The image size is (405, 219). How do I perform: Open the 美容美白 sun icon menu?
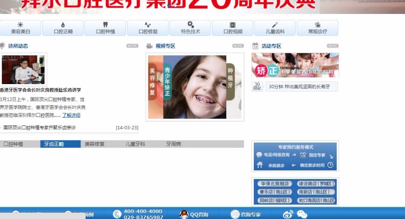[20, 28]
